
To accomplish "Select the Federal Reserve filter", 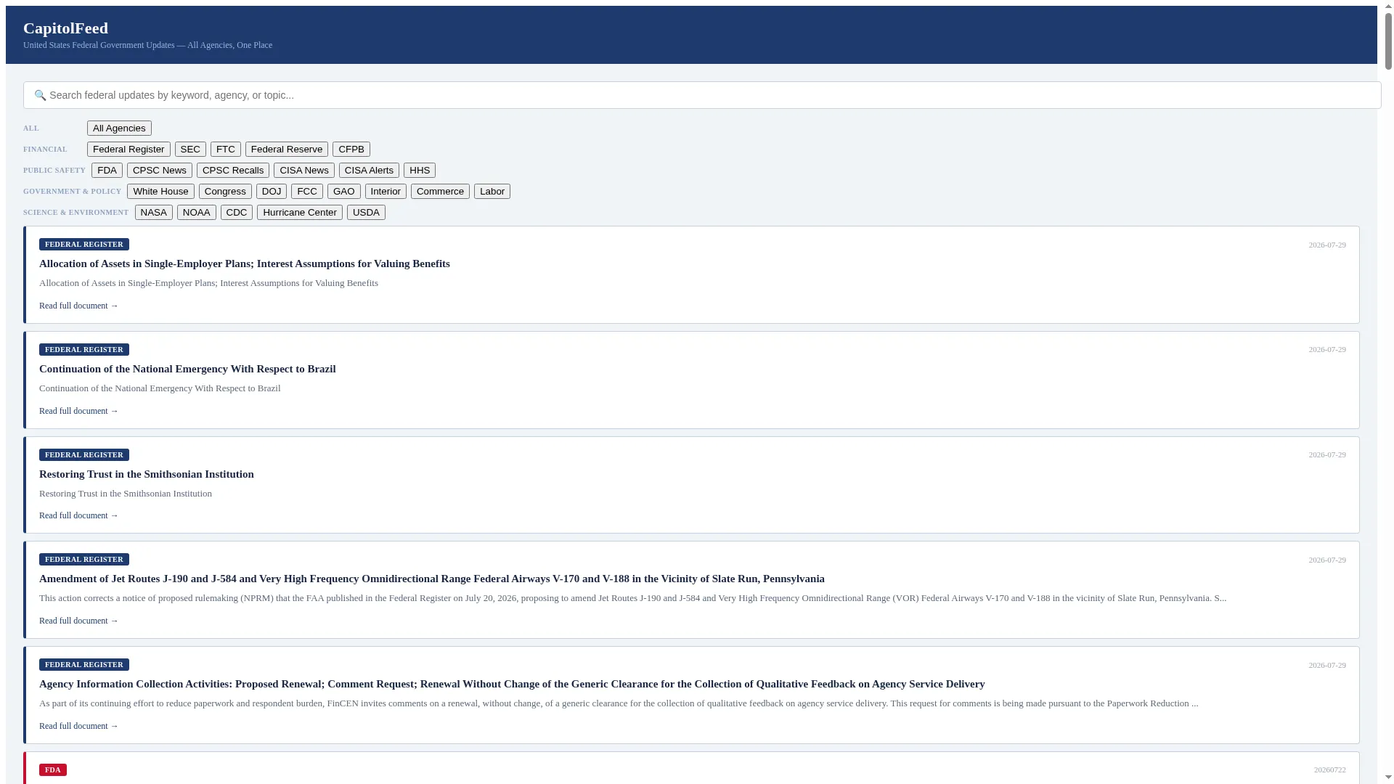I will pos(287,150).
